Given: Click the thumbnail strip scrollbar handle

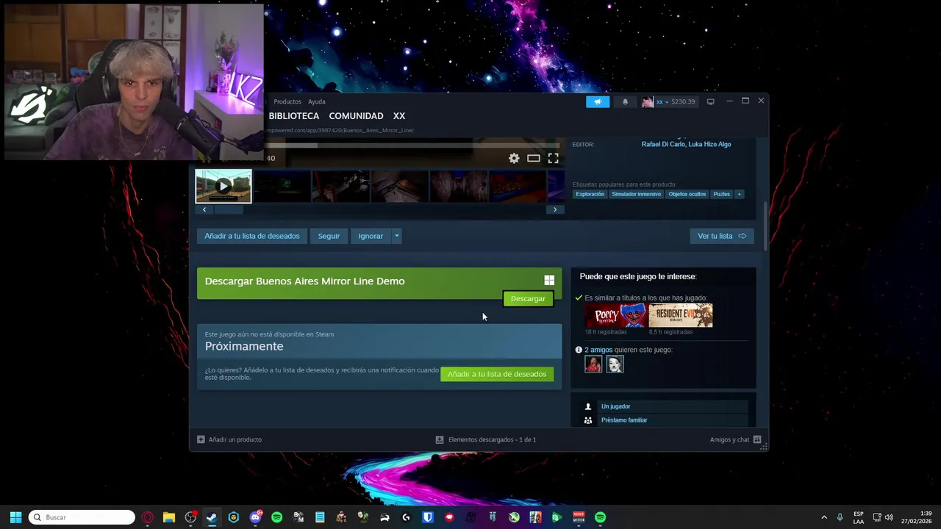Looking at the screenshot, I should (228, 209).
